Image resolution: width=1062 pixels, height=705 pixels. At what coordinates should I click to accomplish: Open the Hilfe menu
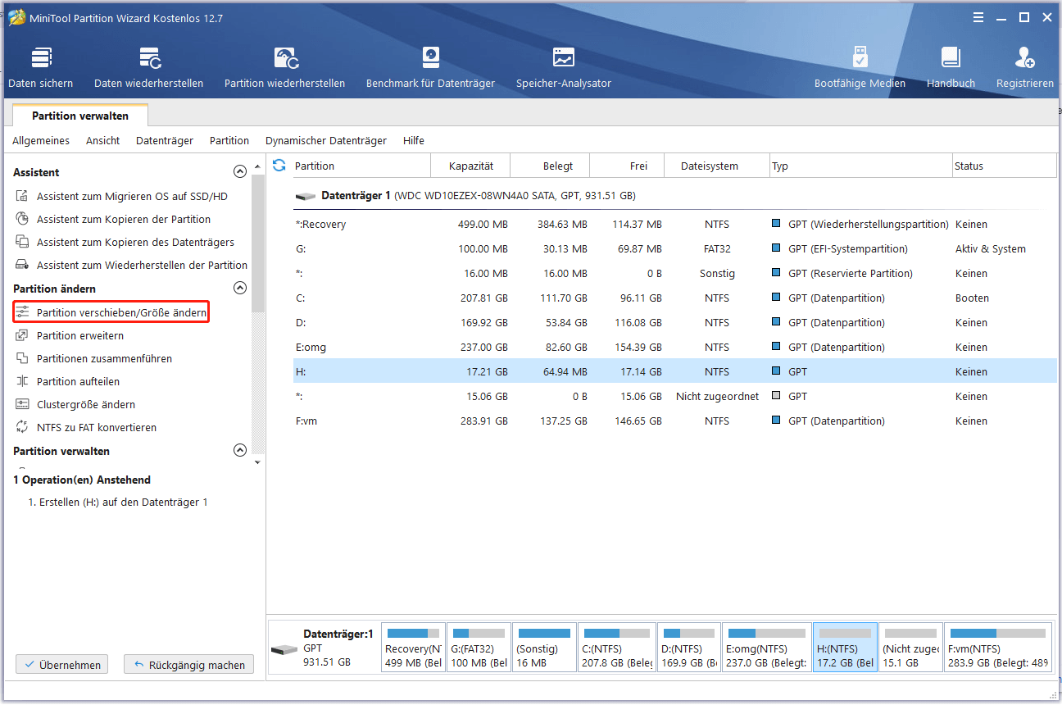point(414,141)
